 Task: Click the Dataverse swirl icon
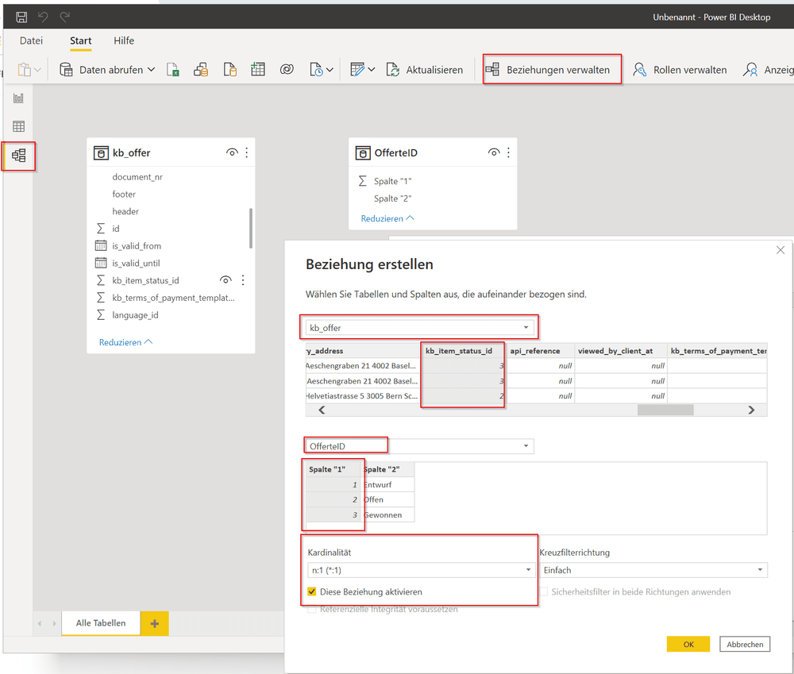point(287,69)
